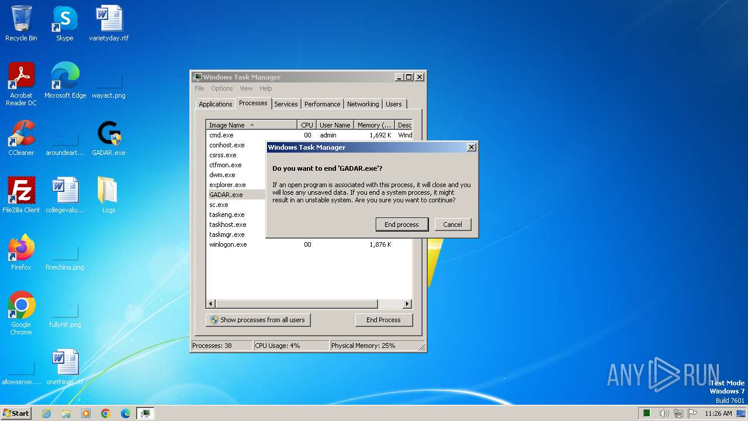Open the Logs folder icon
This screenshot has width=748, height=421.
[109, 195]
